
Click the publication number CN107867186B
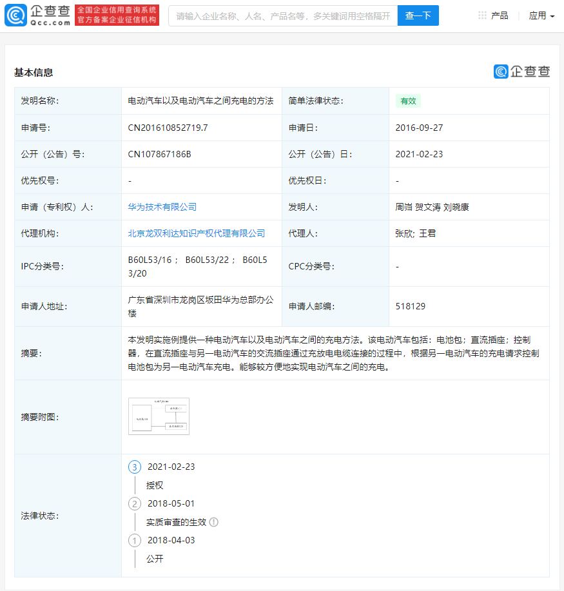[160, 154]
